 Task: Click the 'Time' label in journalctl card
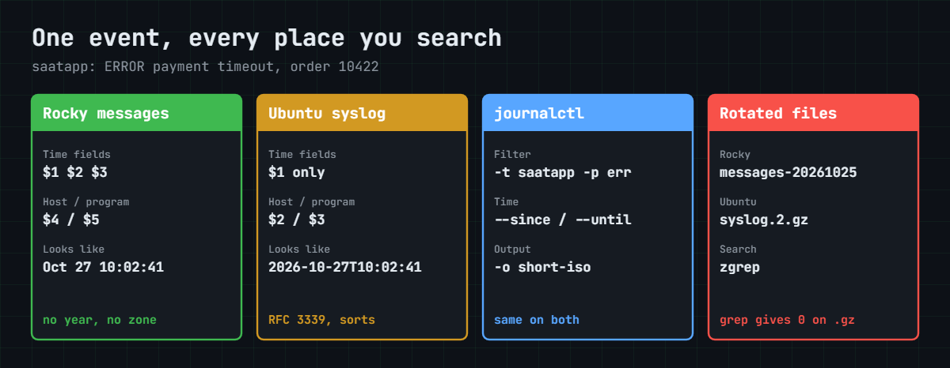(507, 202)
